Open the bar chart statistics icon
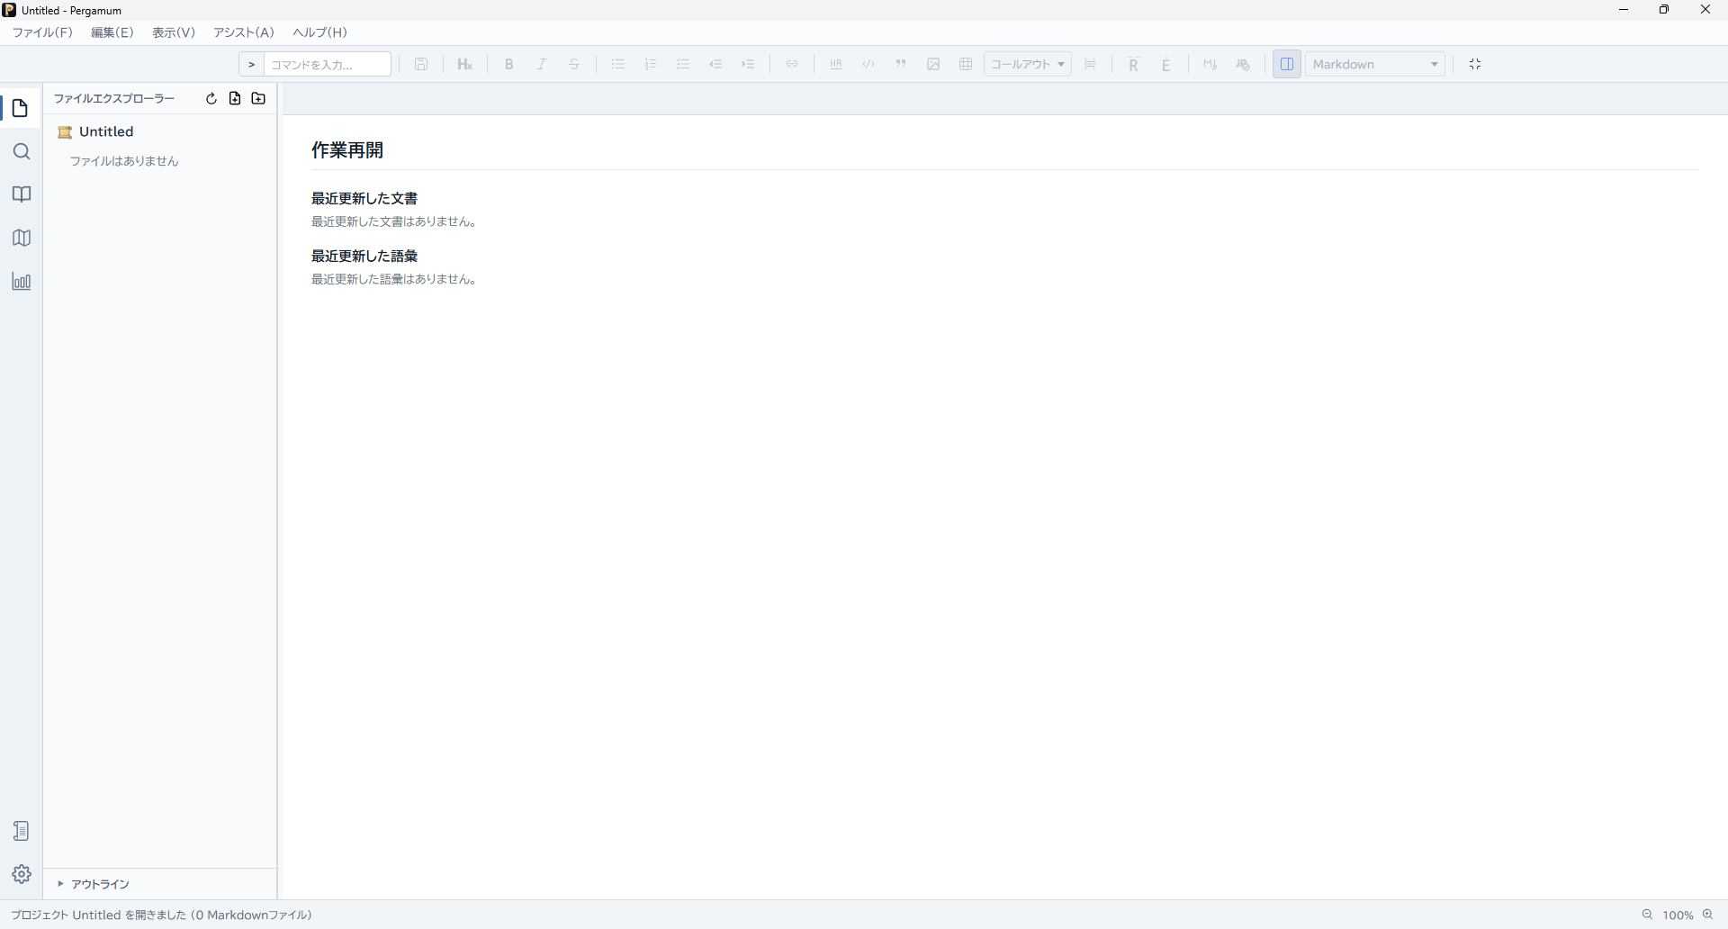Screen dimensions: 1728x929 pyautogui.click(x=22, y=282)
